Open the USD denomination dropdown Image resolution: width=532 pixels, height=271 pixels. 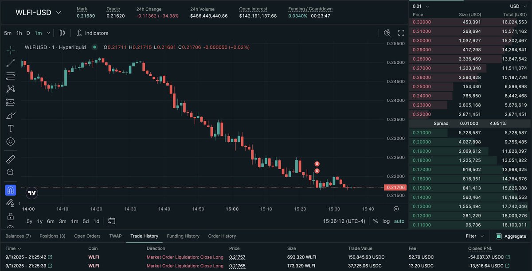tap(518, 6)
